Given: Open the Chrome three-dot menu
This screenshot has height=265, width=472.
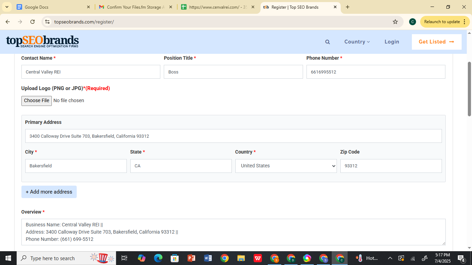Looking at the screenshot, I should click(464, 22).
